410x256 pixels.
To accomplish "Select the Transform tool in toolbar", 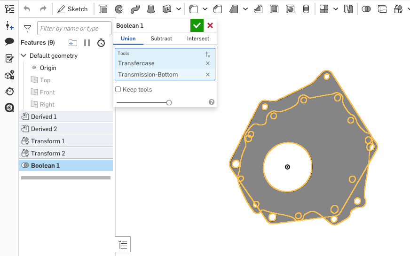I will coord(398,9).
